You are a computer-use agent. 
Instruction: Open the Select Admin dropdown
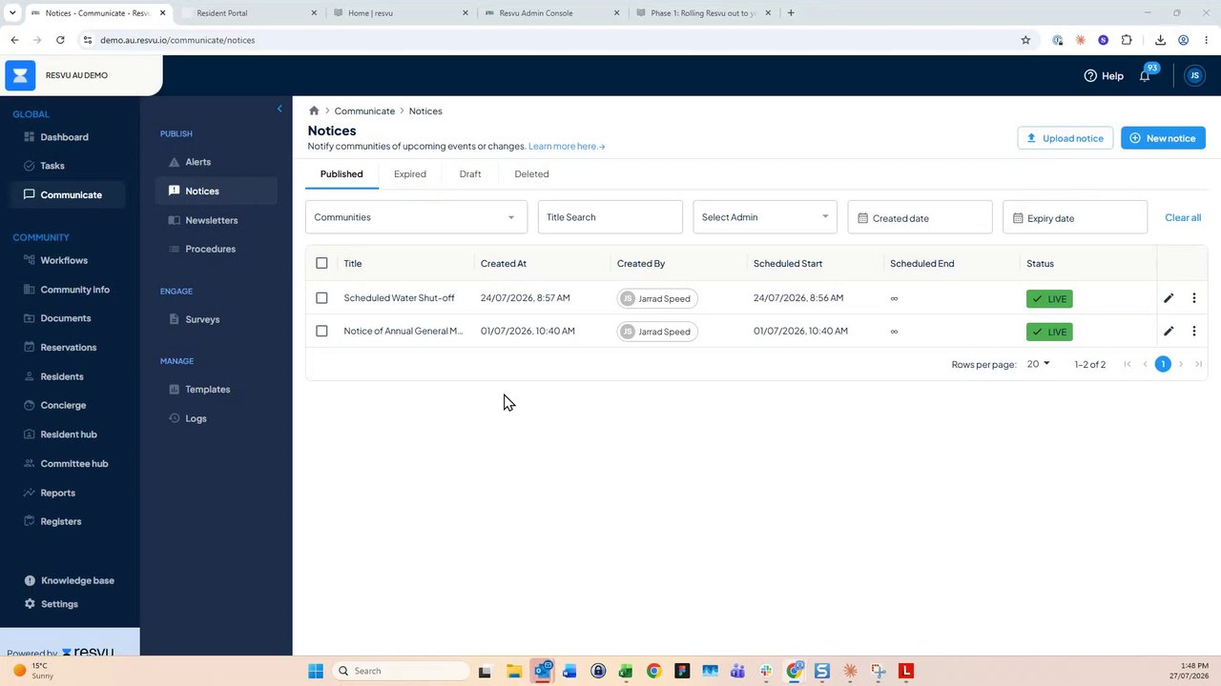click(765, 217)
